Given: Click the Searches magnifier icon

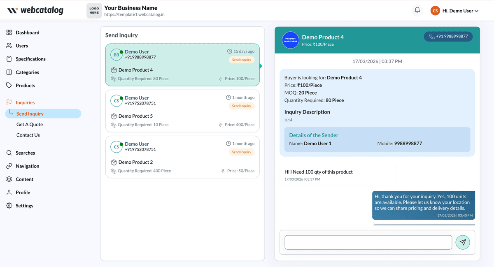Looking at the screenshot, I should pos(9,153).
